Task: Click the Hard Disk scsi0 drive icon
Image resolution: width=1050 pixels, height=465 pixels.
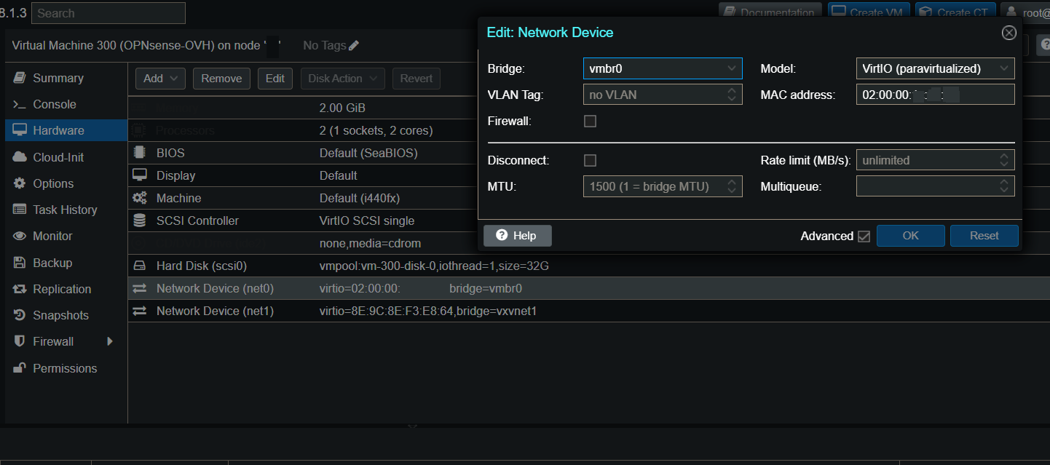Action: 139,266
